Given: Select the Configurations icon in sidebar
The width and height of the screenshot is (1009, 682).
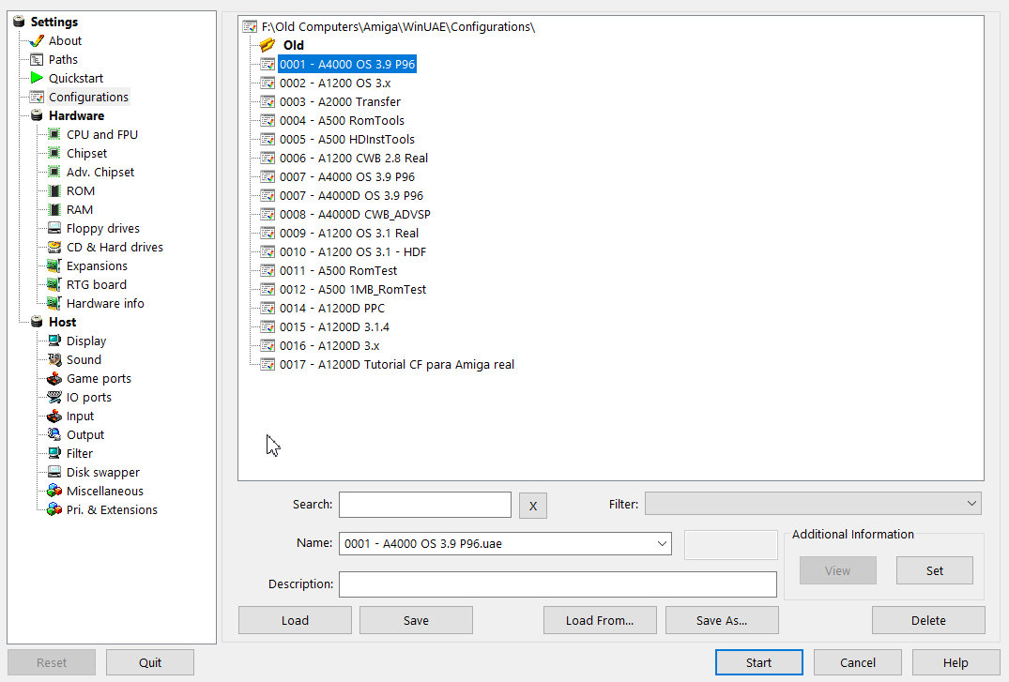Looking at the screenshot, I should point(37,98).
